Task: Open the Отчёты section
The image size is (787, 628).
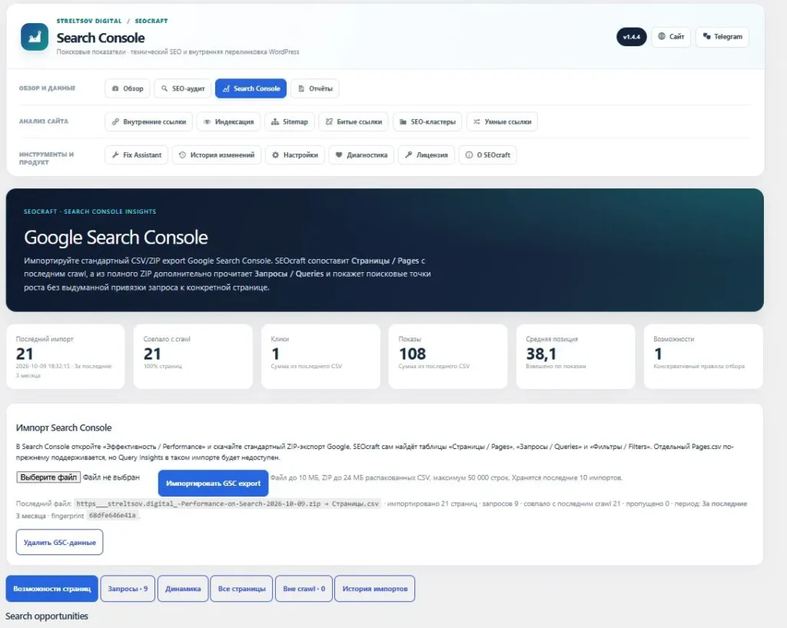Action: pos(315,88)
